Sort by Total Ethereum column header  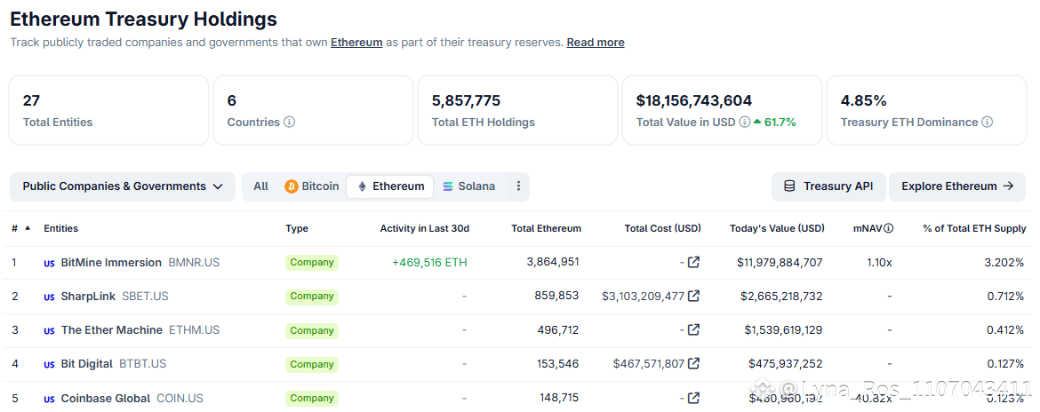tap(546, 229)
